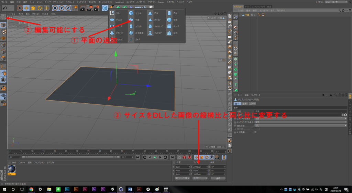
Task: Open the エディタでの表示 dropdown
Action: (x=301, y=119)
